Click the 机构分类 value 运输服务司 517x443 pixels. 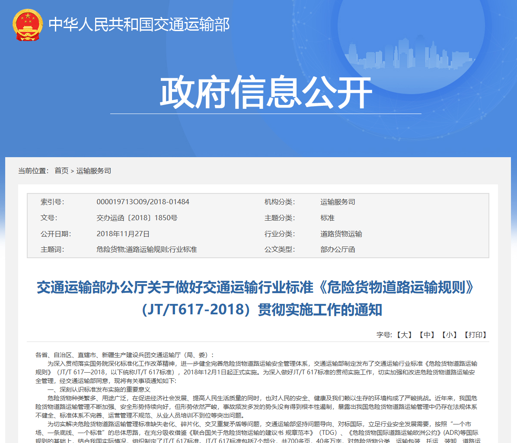[338, 202]
